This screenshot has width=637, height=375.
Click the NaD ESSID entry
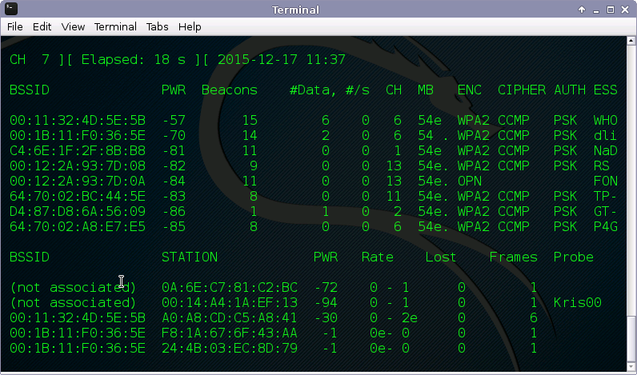pyautogui.click(x=605, y=150)
